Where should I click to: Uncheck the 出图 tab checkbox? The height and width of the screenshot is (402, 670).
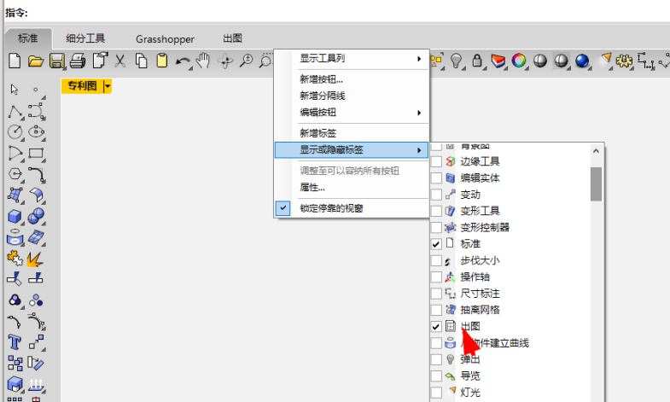point(436,327)
